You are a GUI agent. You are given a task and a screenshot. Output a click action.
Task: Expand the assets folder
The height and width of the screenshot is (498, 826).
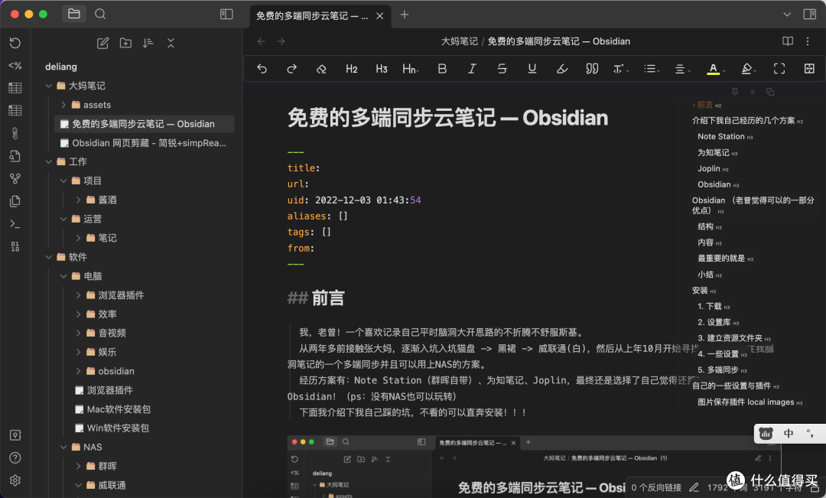63,105
